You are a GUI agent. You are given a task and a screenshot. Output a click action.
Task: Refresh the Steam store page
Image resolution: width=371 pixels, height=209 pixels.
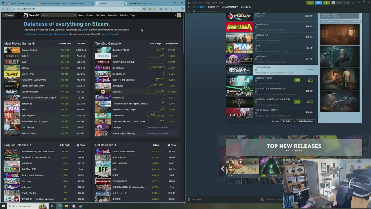[189, 11]
